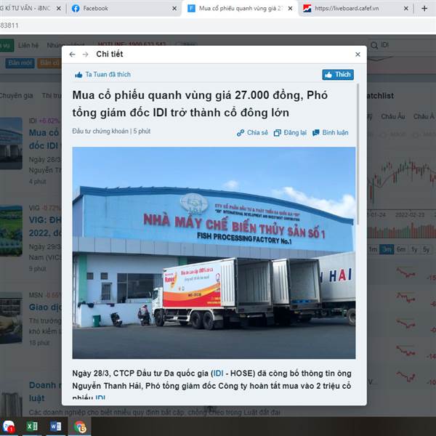Go forward using the modal's right arrow
Screen dimensions: 436x436
85,54
